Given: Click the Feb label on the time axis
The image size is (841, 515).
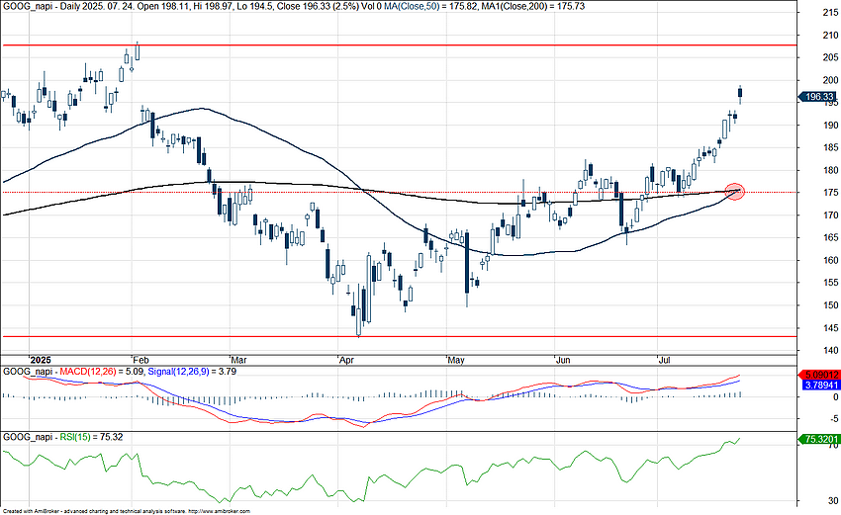Looking at the screenshot, I should (x=141, y=360).
